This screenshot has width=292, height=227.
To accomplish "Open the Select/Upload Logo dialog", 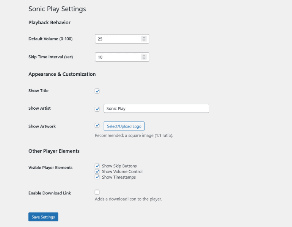I will tap(124, 126).
